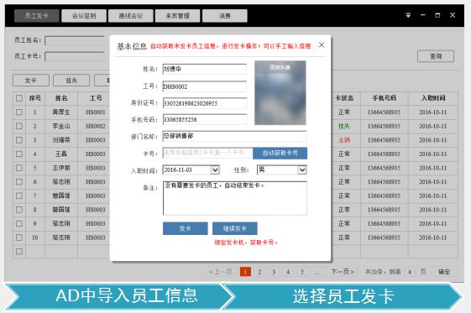Viewport: 471px width, 313px height.
Task: Click the 员工卡号 search field
Action: point(75,56)
